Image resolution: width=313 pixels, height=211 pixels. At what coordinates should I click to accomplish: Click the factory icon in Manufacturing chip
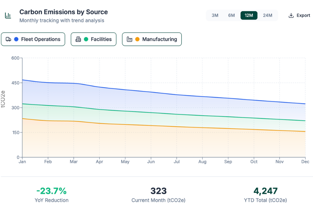pyautogui.click(x=129, y=39)
